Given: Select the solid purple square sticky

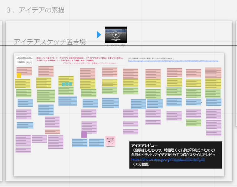Looking at the screenshot, I should coord(84,134).
